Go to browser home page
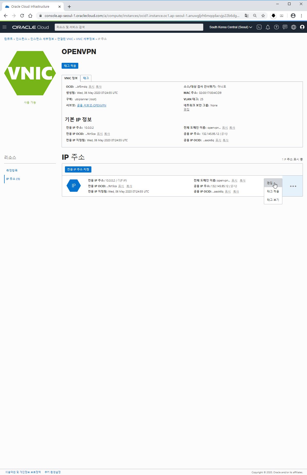 (x=30, y=16)
